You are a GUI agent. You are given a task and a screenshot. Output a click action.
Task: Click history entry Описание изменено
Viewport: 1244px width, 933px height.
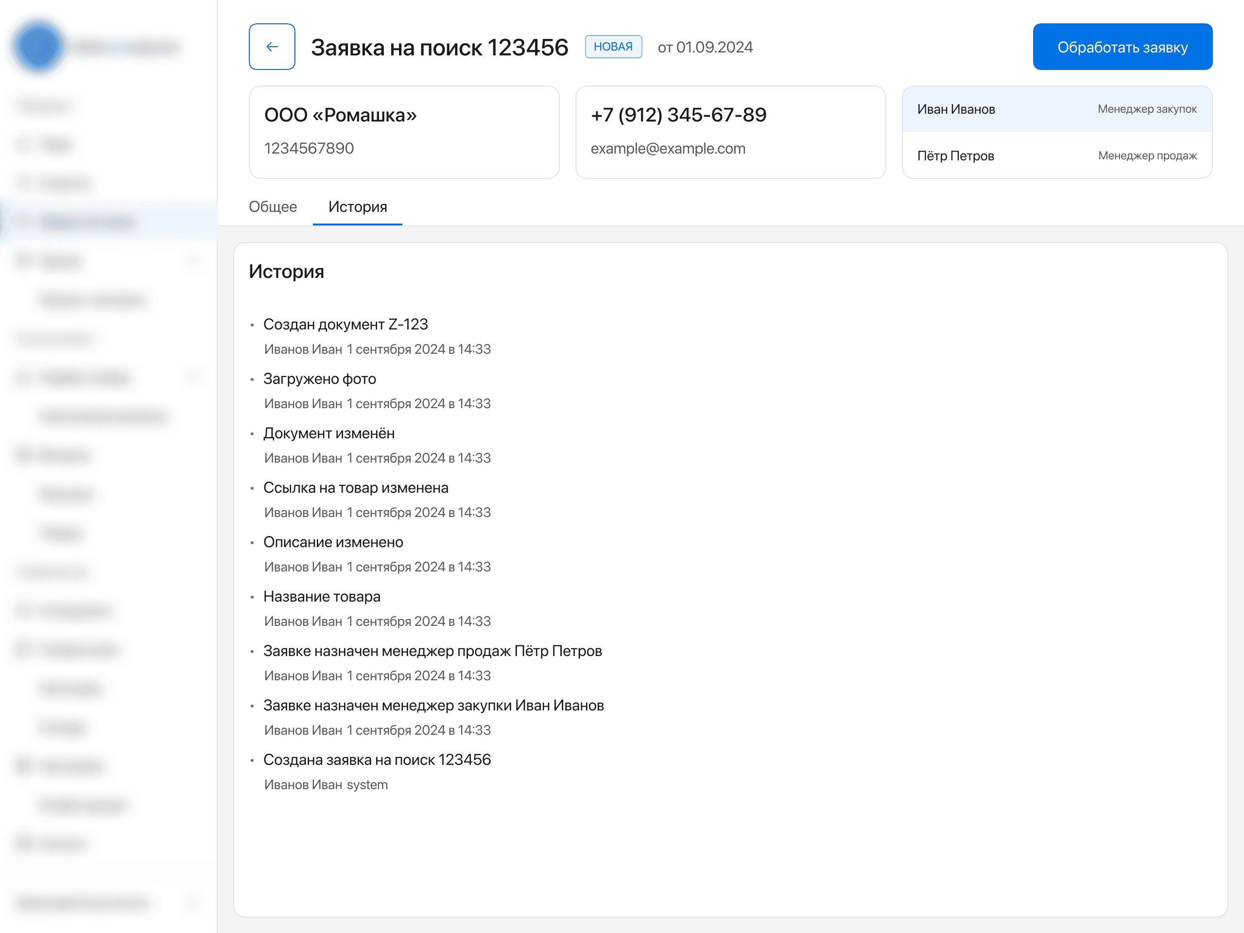[x=333, y=542]
